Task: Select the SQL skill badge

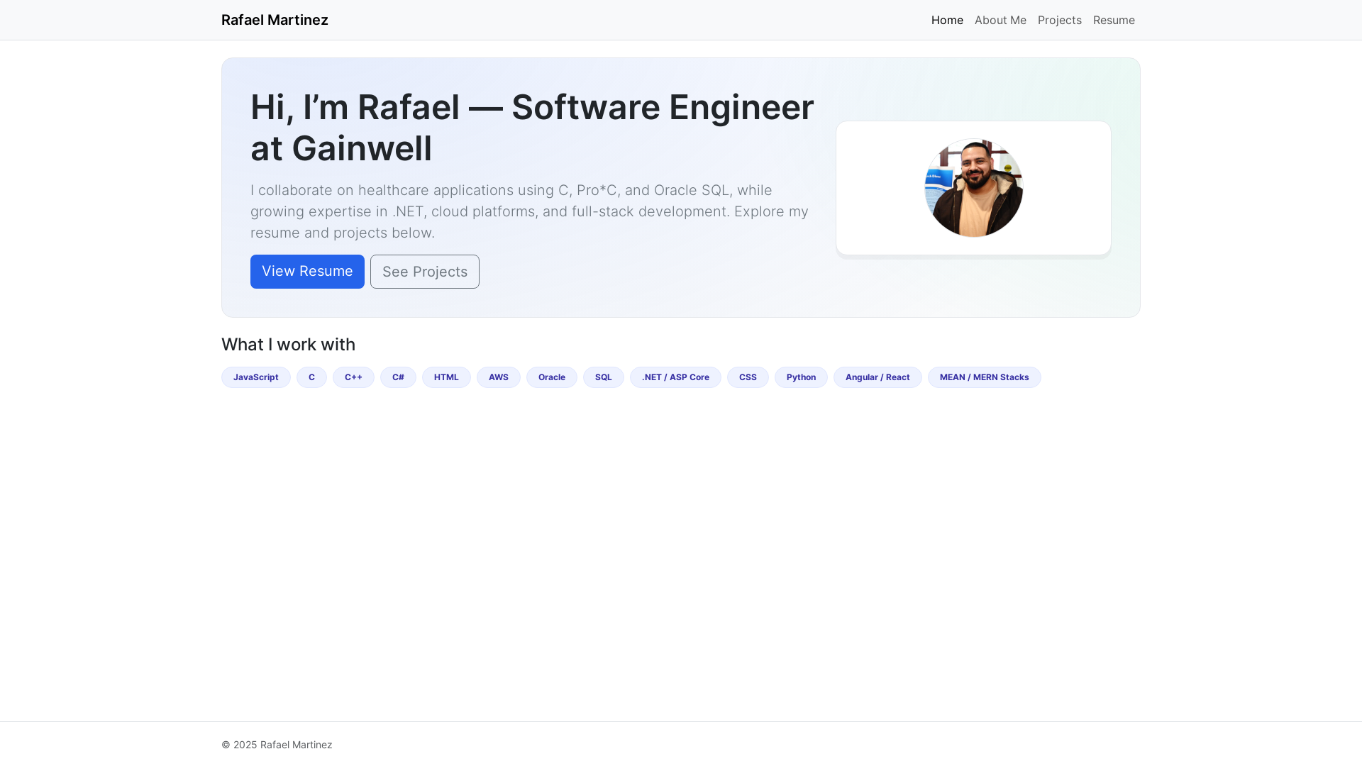Action: pos(604,377)
